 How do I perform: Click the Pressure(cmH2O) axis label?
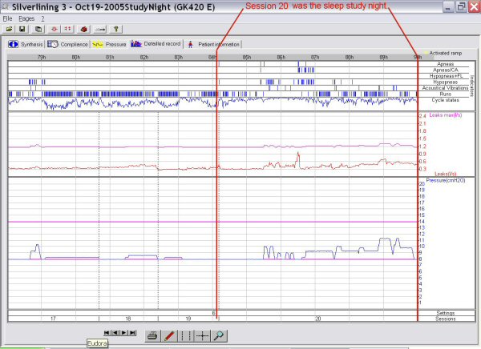446,180
